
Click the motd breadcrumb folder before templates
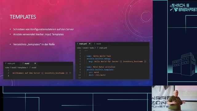14,68
